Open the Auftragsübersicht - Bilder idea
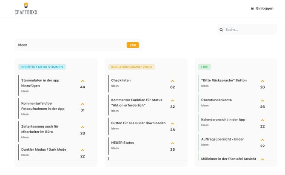 tap(222, 139)
